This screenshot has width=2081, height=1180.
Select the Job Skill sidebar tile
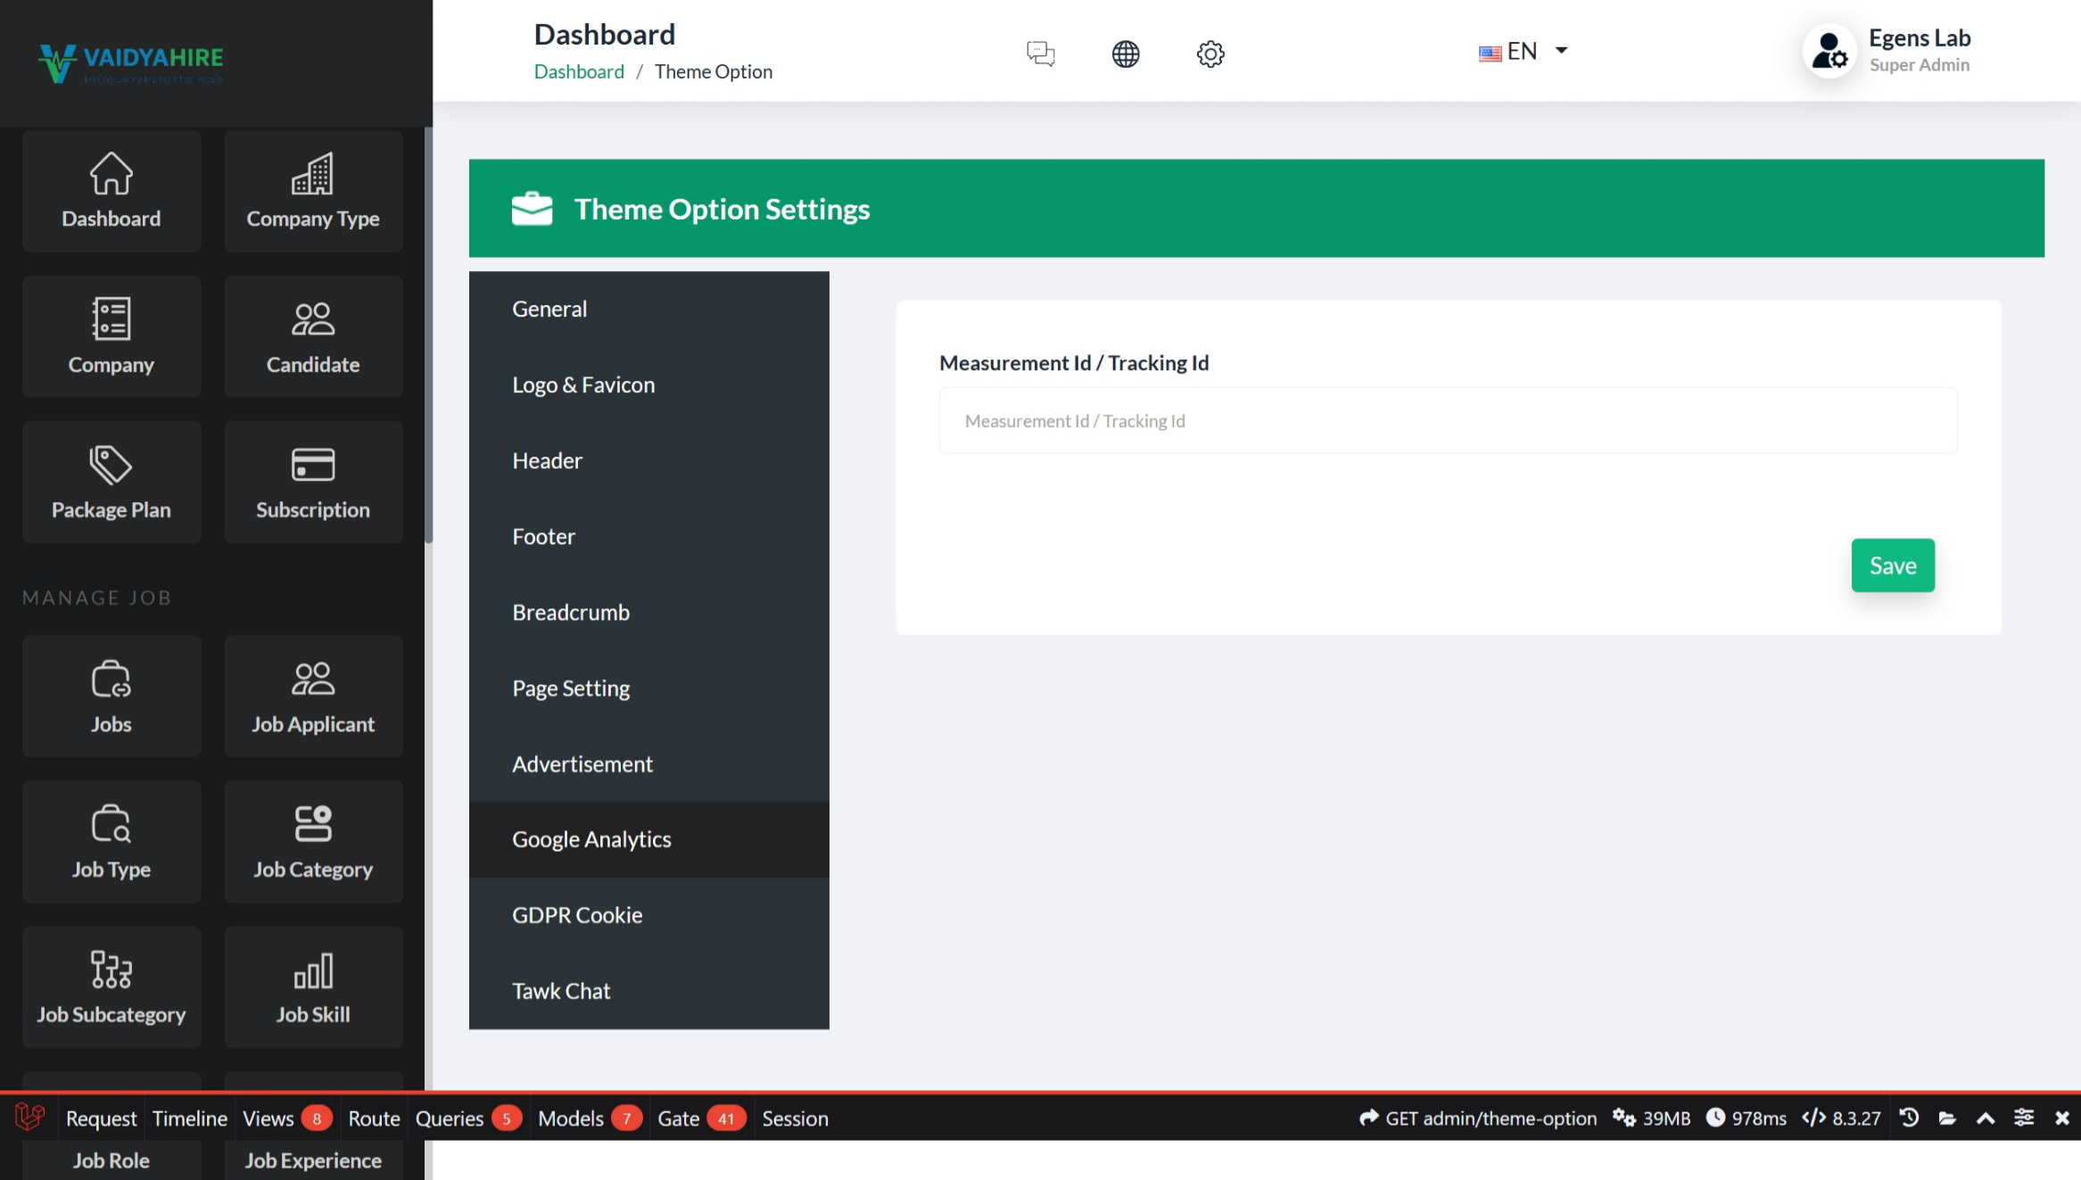(313, 987)
